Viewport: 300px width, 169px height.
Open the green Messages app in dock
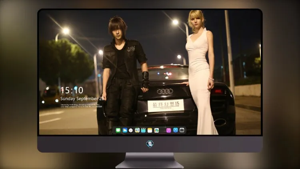118,131
